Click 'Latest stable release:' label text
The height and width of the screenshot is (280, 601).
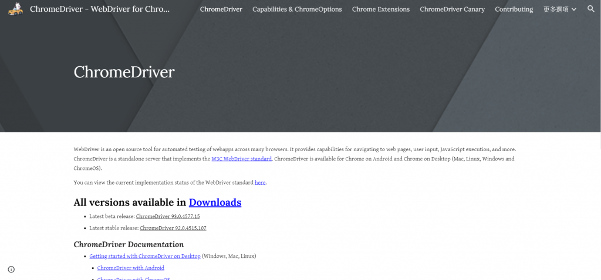tap(114, 228)
